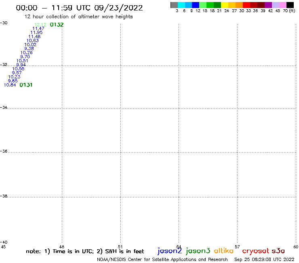Click the bright red legend swatch
The width and height of the screenshot is (299, 263).
coord(246,5)
